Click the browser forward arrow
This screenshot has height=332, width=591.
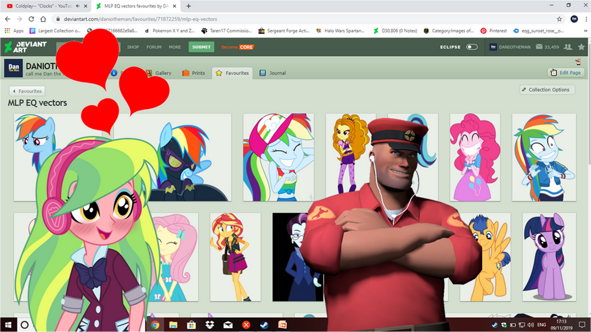(x=19, y=19)
